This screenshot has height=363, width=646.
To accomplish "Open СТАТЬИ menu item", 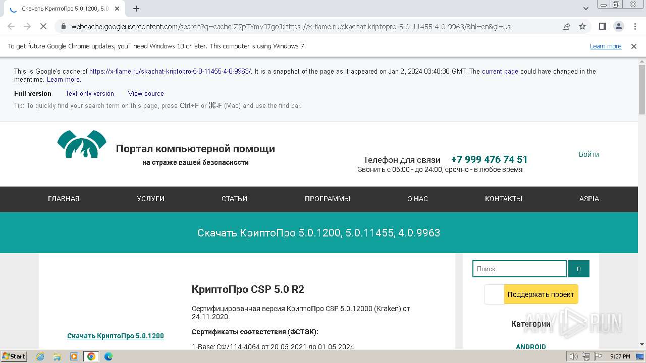I will [234, 199].
